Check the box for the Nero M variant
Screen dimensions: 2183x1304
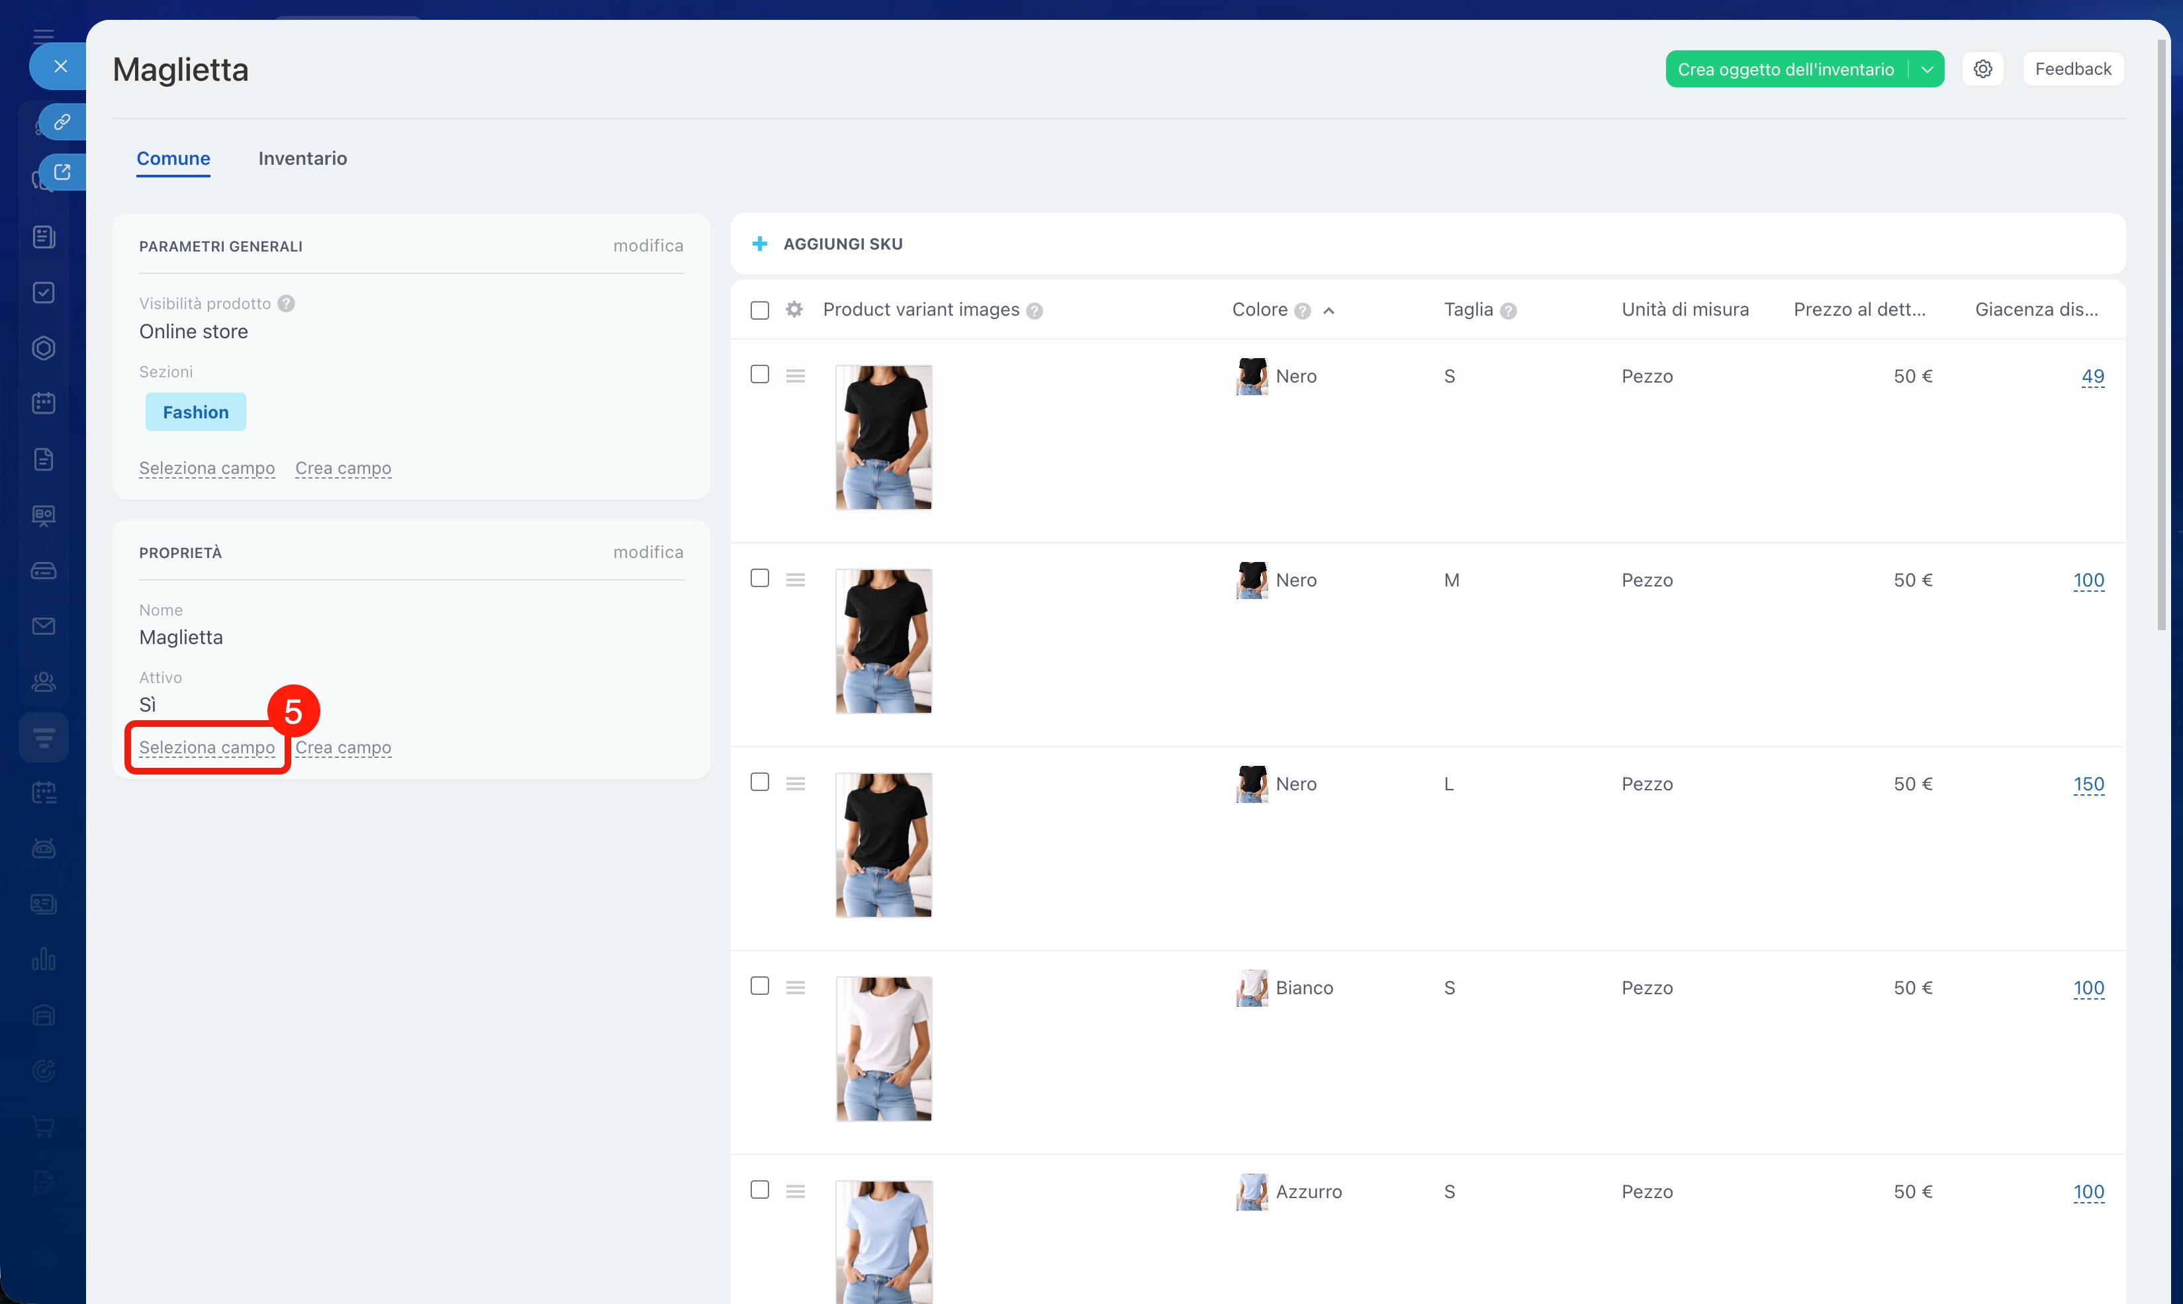click(760, 578)
